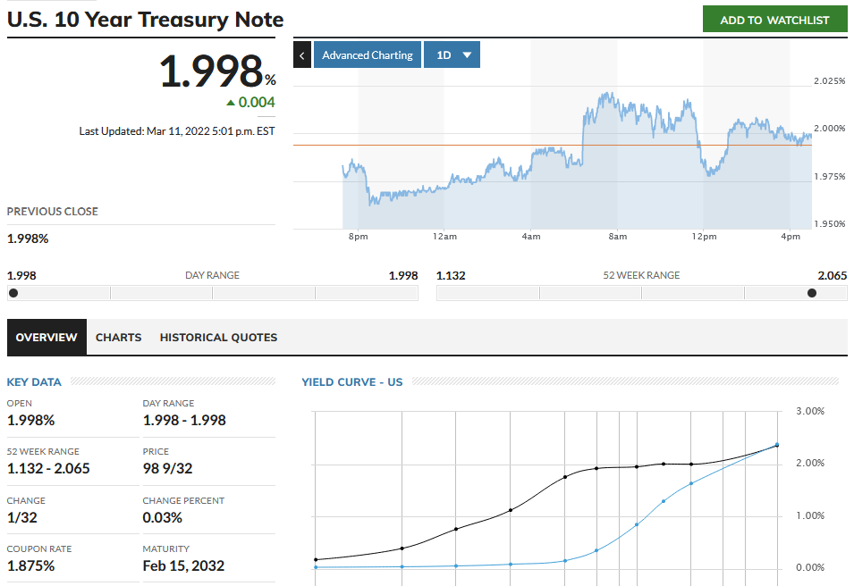
Task: Click the Coupon Rate value 1.875%
Action: [31, 565]
